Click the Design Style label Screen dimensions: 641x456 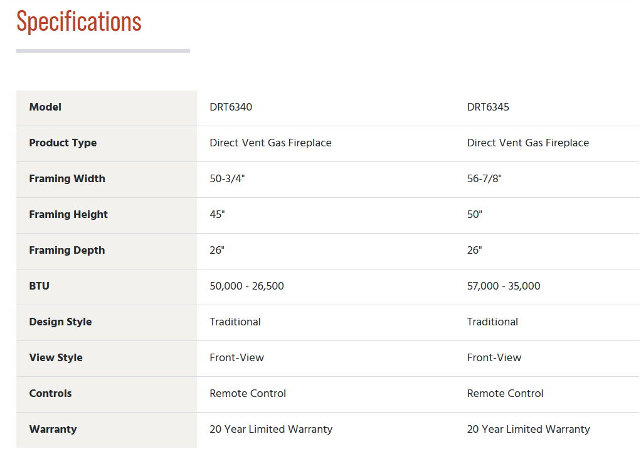coord(60,322)
